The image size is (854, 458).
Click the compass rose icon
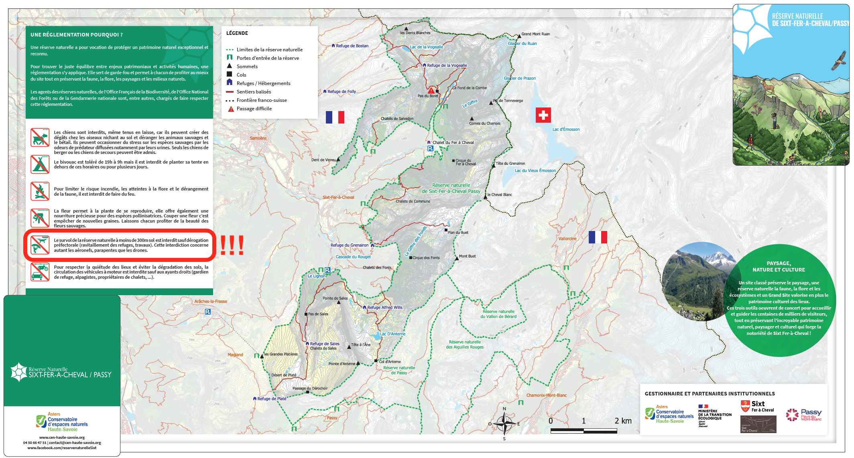pos(504,424)
